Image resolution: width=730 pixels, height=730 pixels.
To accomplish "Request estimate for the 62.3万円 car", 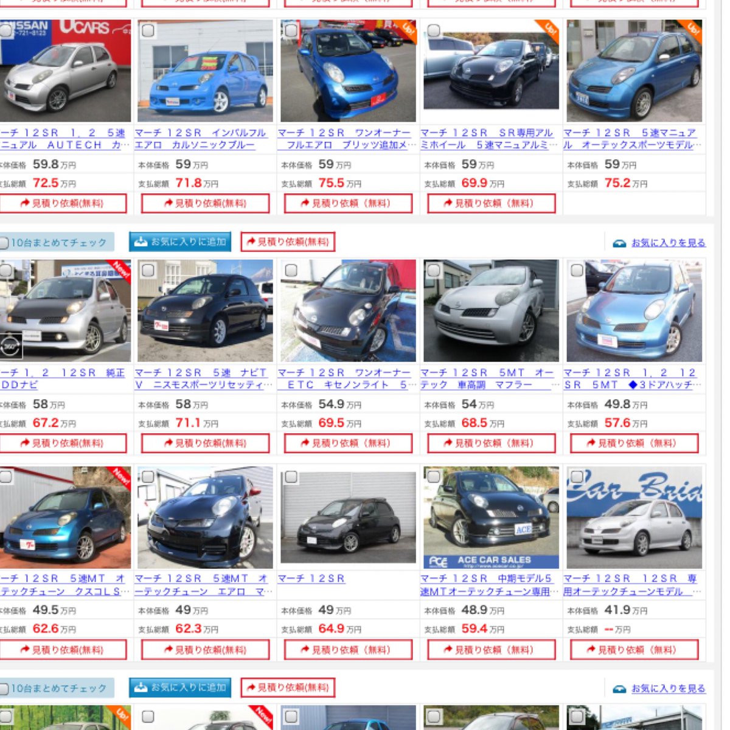I will [x=205, y=650].
